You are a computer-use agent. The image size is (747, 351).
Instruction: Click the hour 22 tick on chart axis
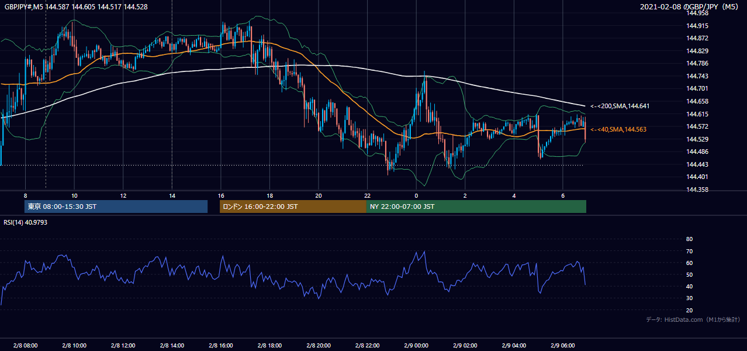click(x=368, y=195)
